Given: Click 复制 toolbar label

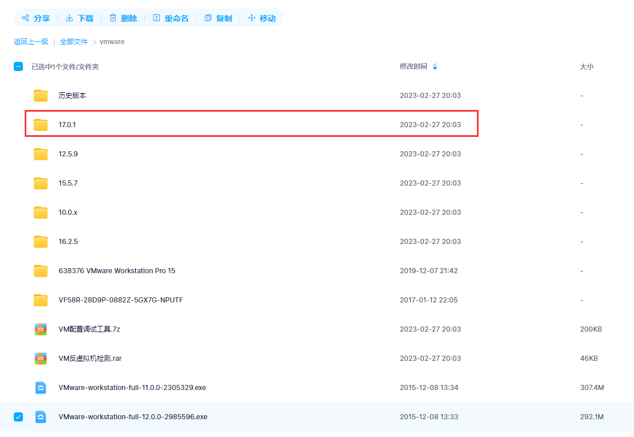Looking at the screenshot, I should point(224,18).
